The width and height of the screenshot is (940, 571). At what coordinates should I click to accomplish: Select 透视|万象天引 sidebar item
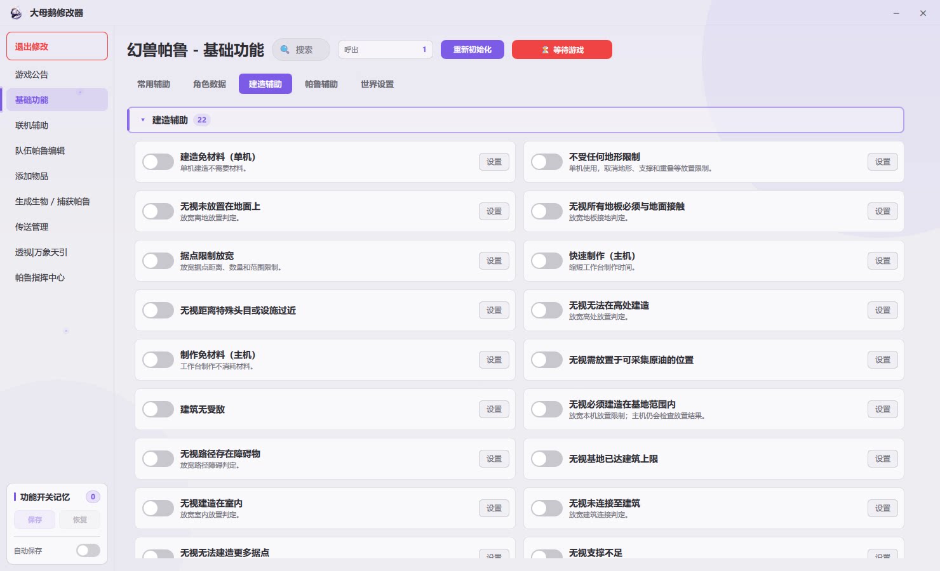pyautogui.click(x=57, y=252)
